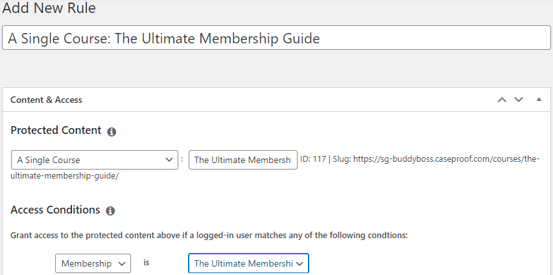The height and width of the screenshot is (275, 553).
Task: Click the Protected Content info icon
Action: point(112,131)
